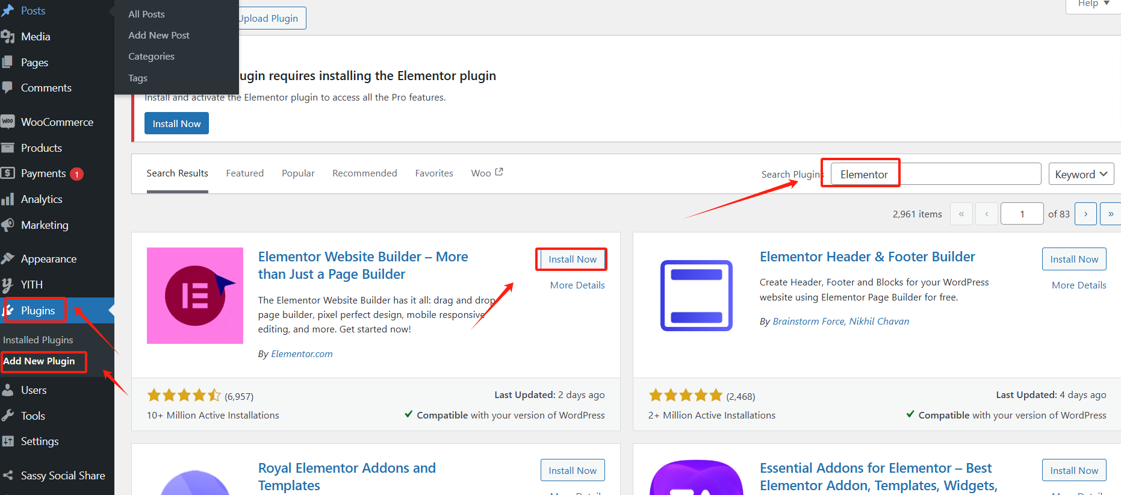Click the Marketing megaphone icon
The height and width of the screenshot is (495, 1121).
point(8,225)
